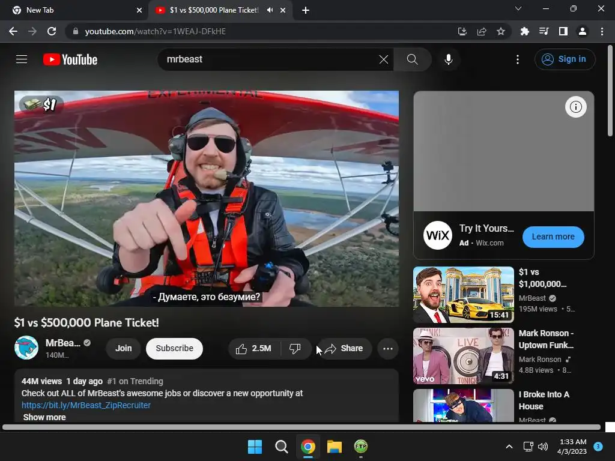Open the Wix advertiser logo
Image resolution: width=615 pixels, height=461 pixels.
438,235
